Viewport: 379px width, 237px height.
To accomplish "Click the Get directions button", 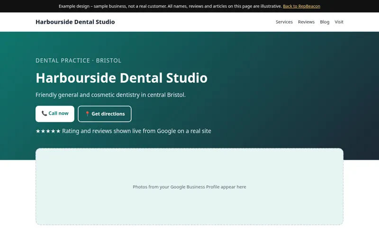I will click(x=105, y=114).
